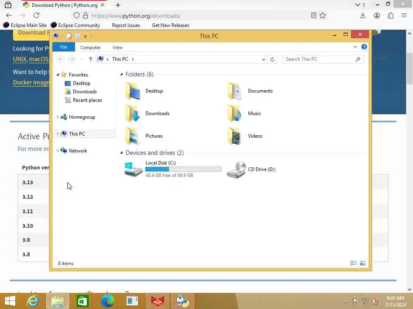This screenshot has width=413, height=309.
Task: Click the search magnifier in Search This PC
Action: pos(358,59)
